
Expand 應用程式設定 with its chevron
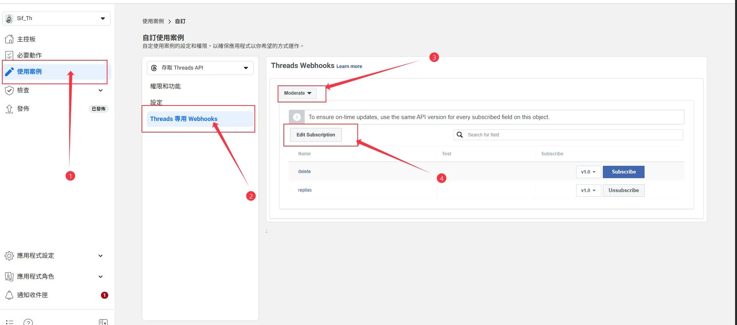101,256
